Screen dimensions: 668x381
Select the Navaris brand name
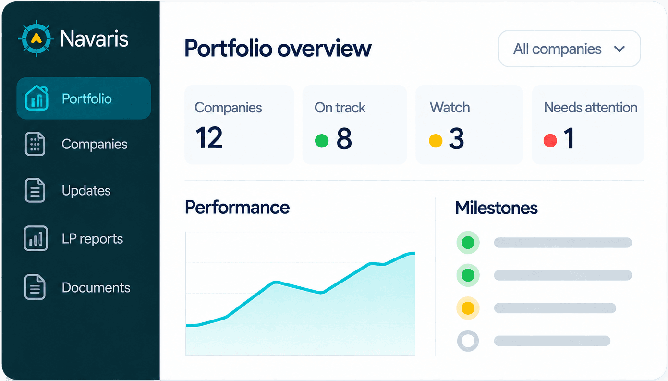pyautogui.click(x=95, y=38)
